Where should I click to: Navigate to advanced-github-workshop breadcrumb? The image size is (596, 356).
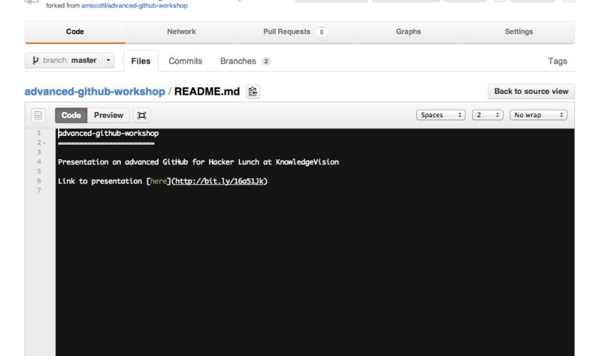coord(95,92)
